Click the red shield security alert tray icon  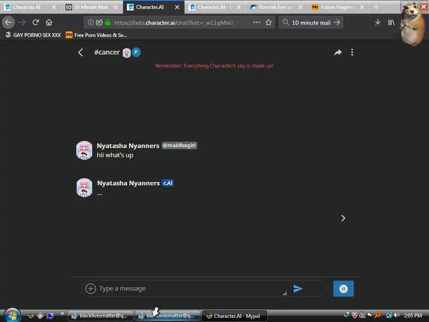pos(354,315)
